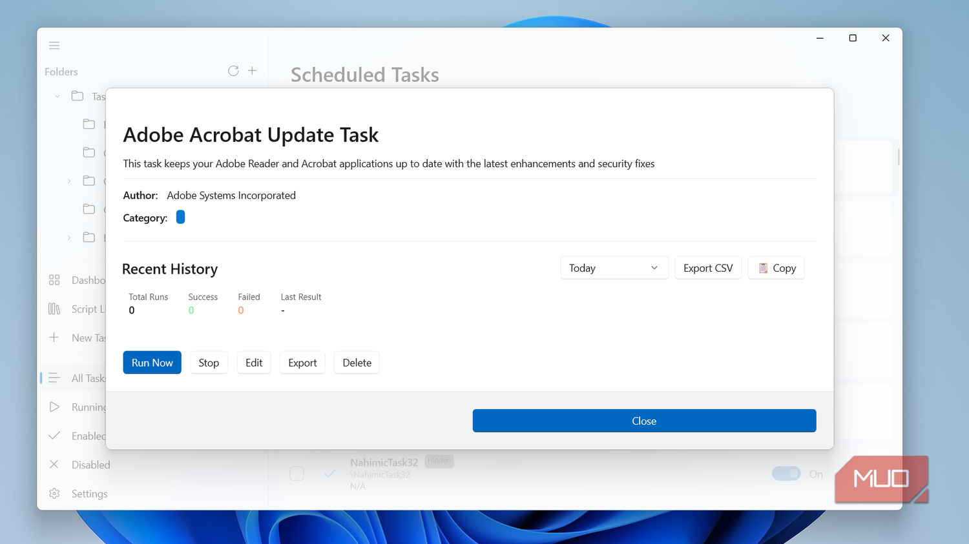Viewport: 969px width, 544px height.
Task: Click the Edit button
Action: [x=254, y=363]
